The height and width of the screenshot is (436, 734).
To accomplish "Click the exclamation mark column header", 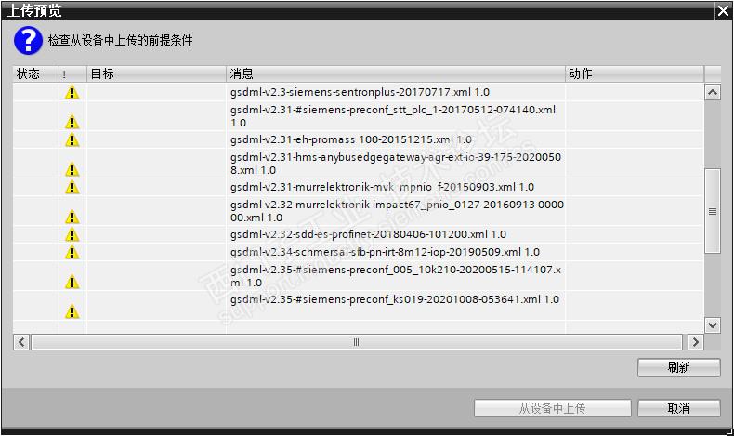I will pos(73,74).
